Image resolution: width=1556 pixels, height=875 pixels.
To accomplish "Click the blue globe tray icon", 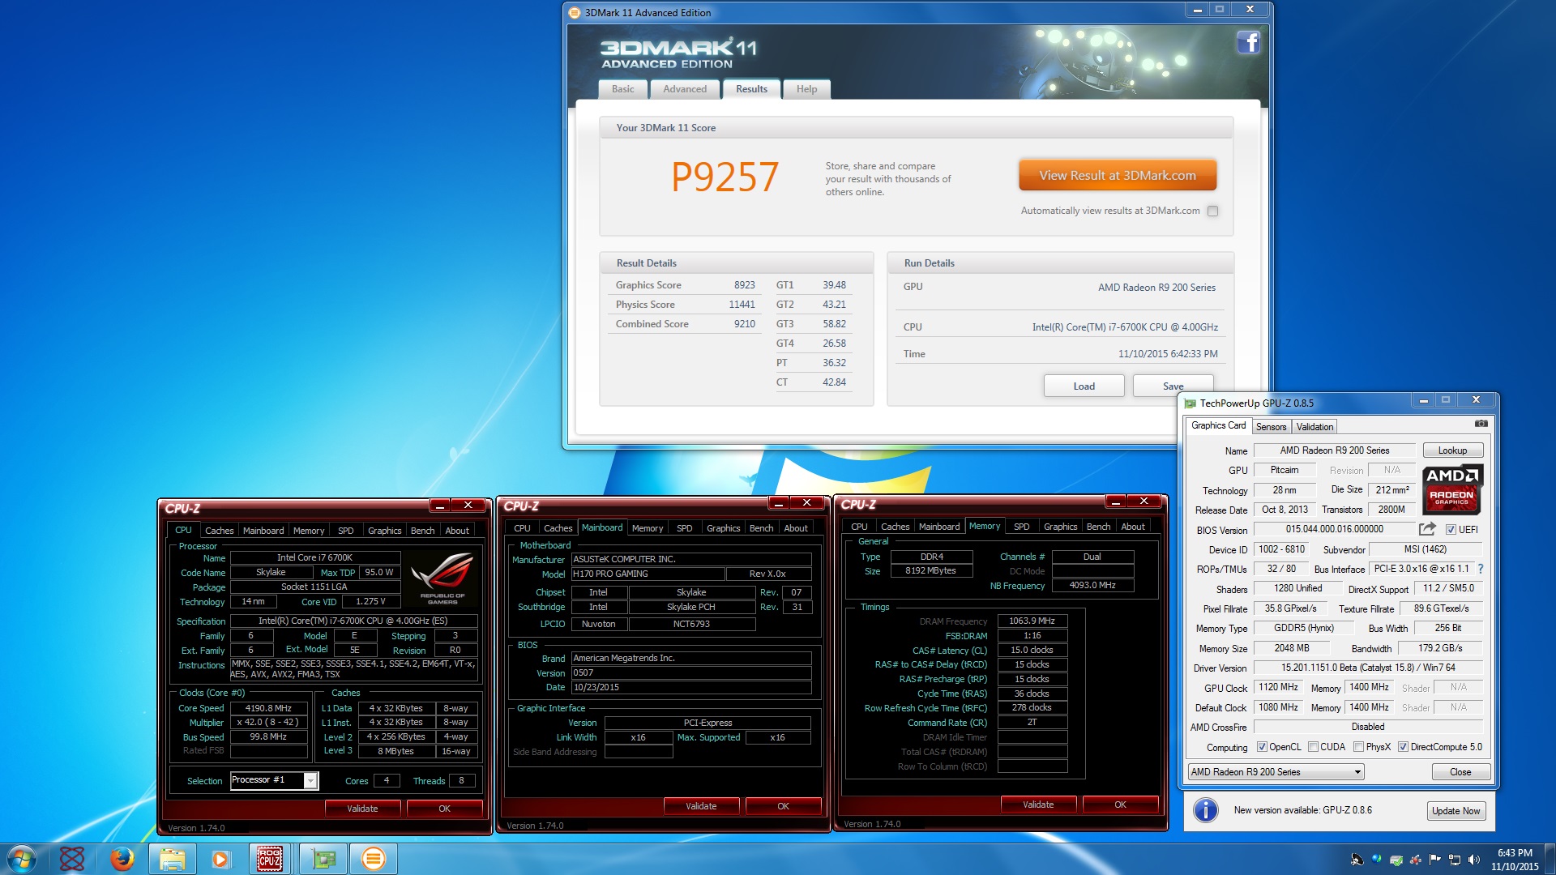I will pyautogui.click(x=1376, y=858).
